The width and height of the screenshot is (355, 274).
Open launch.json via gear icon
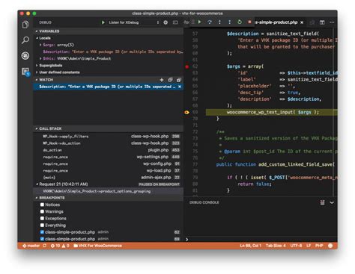(166, 22)
